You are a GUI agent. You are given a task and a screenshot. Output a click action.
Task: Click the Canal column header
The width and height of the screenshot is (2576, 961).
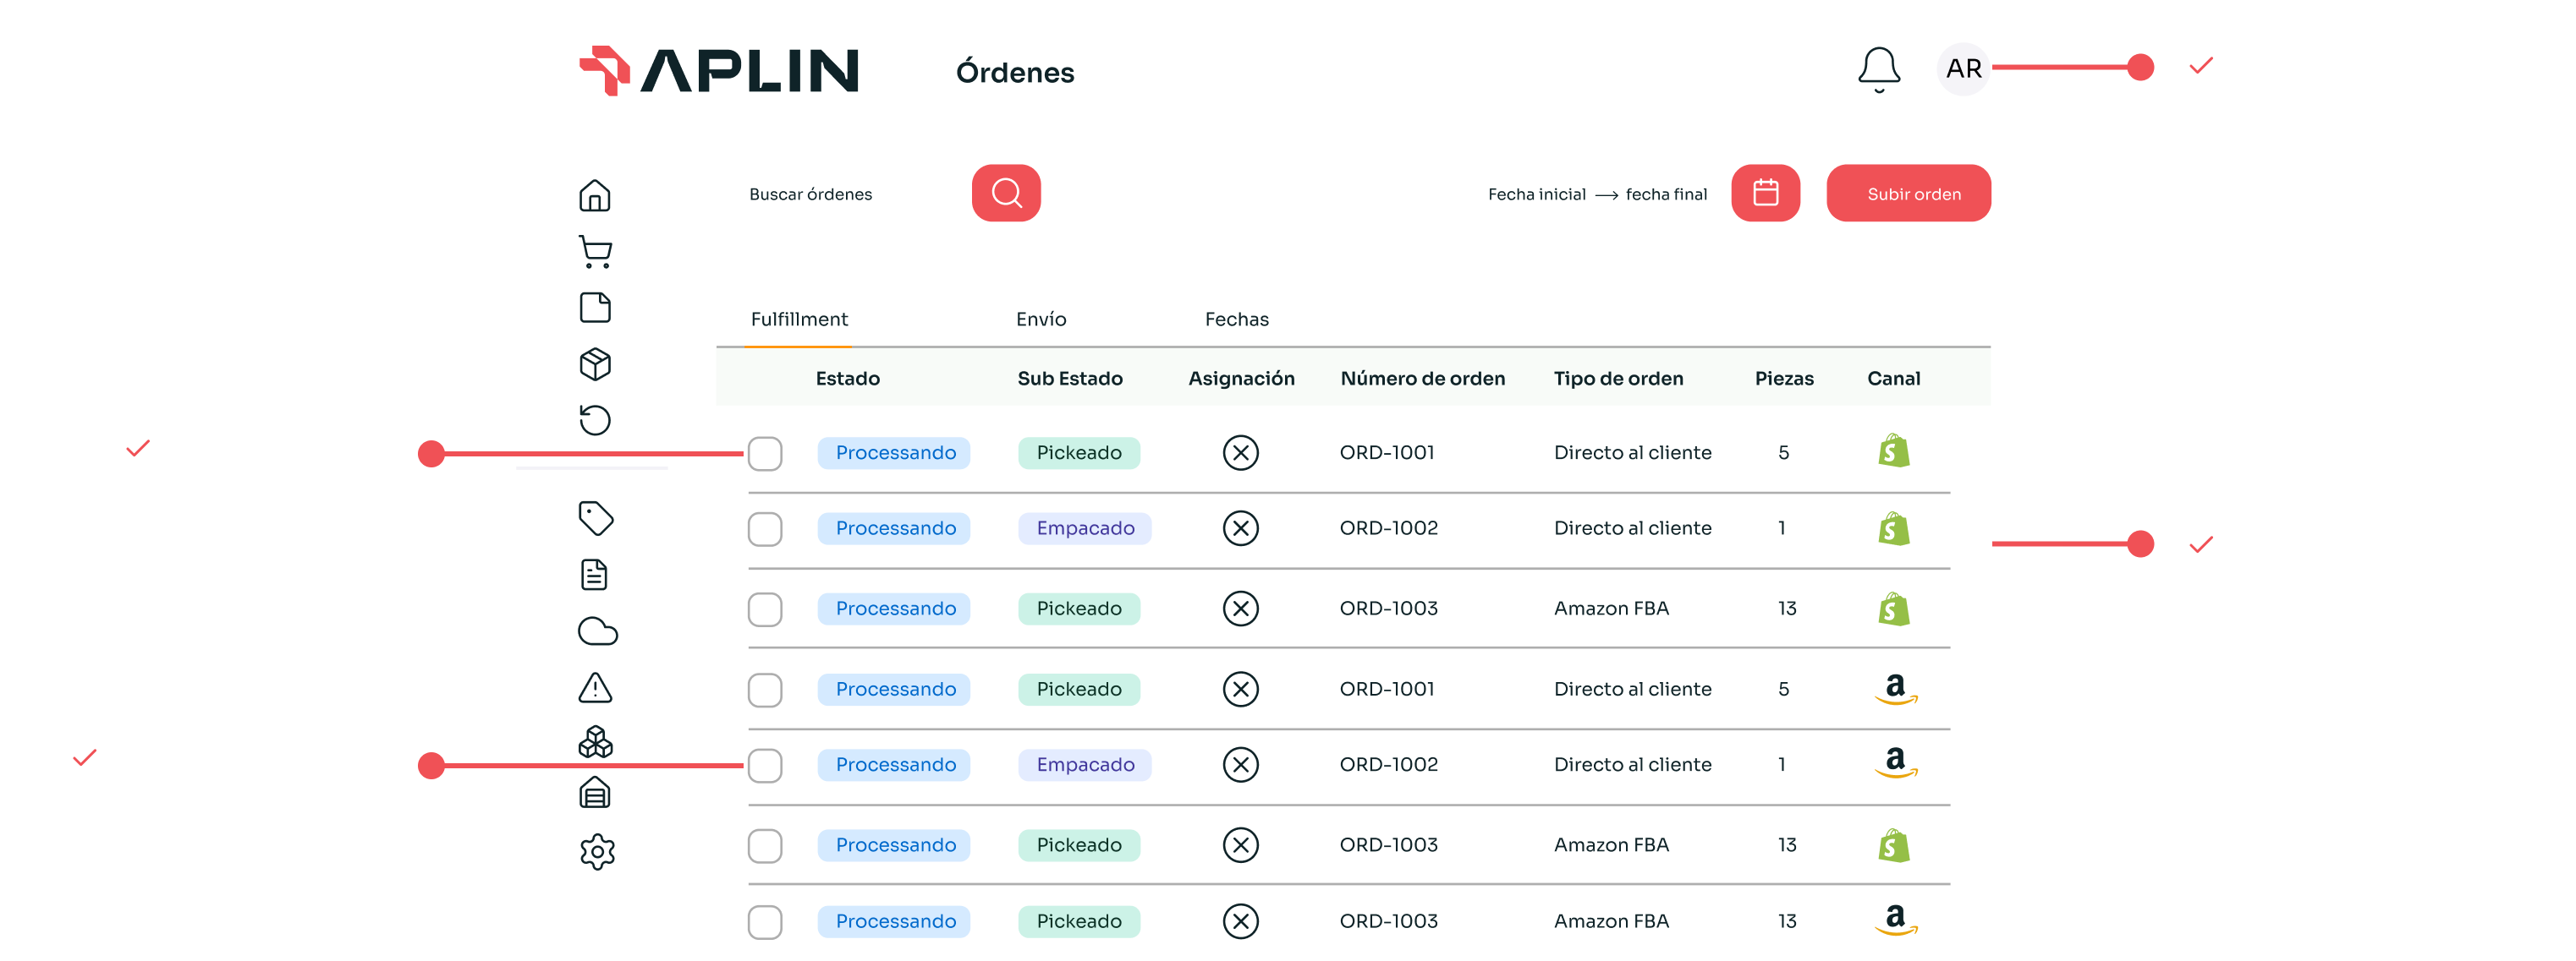pos(1893,378)
